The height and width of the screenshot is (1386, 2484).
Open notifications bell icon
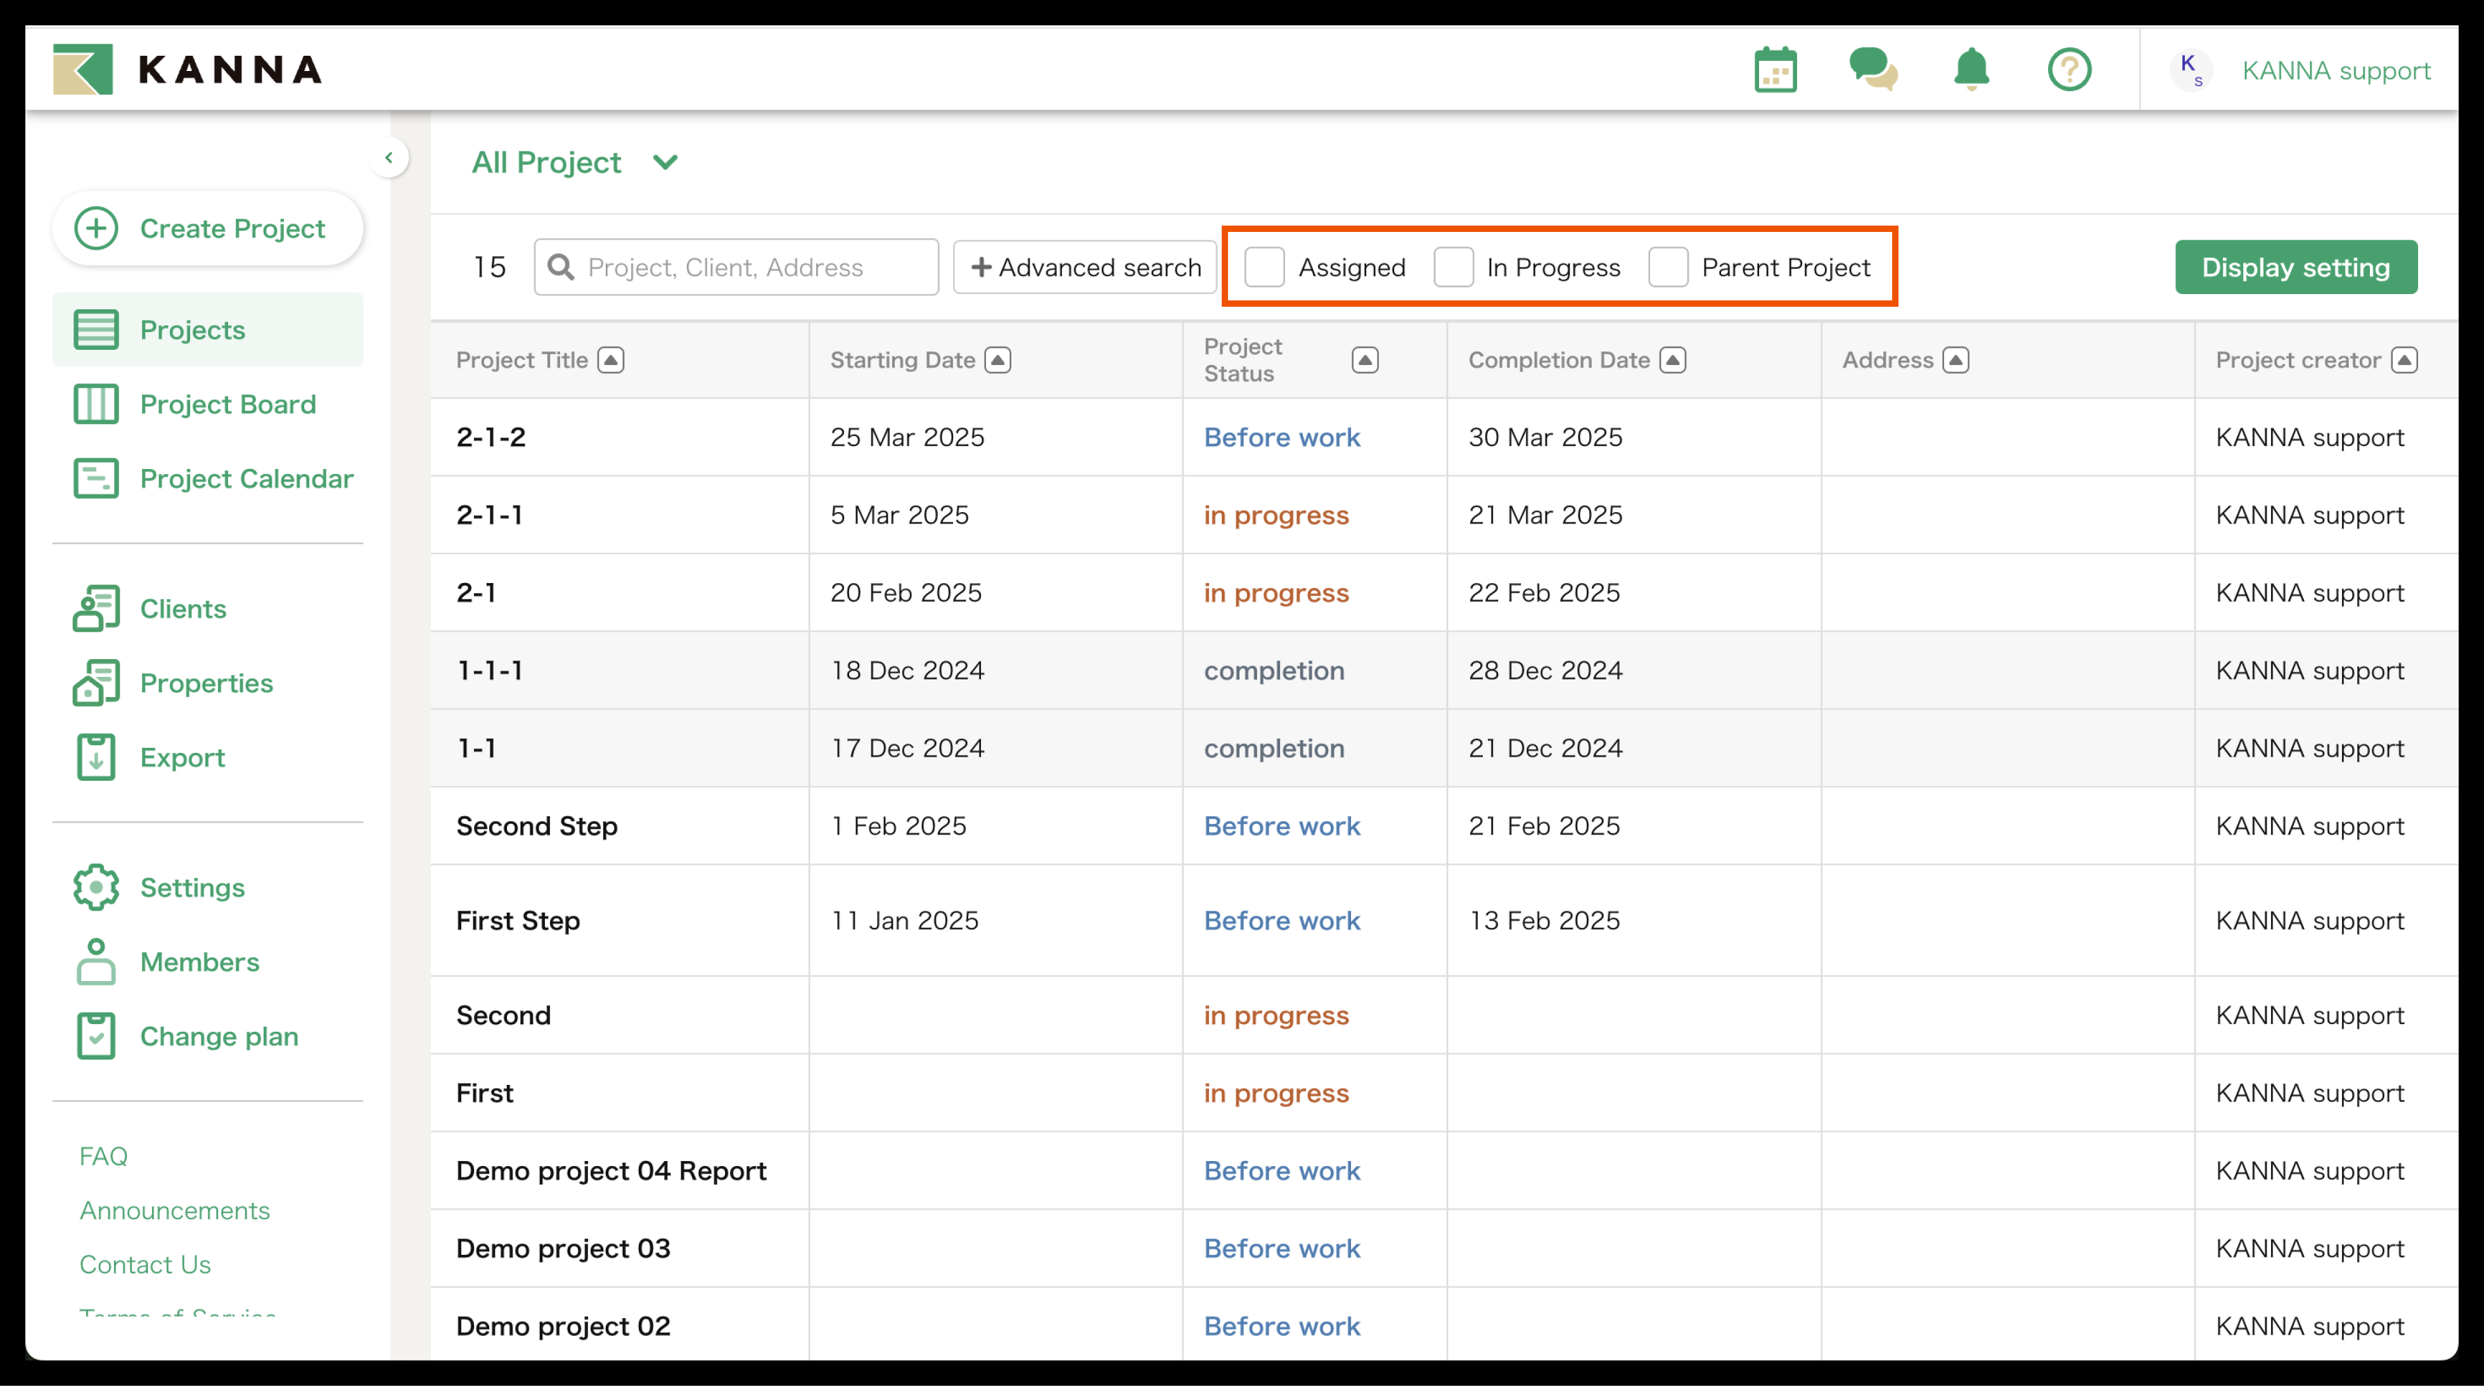(1971, 70)
